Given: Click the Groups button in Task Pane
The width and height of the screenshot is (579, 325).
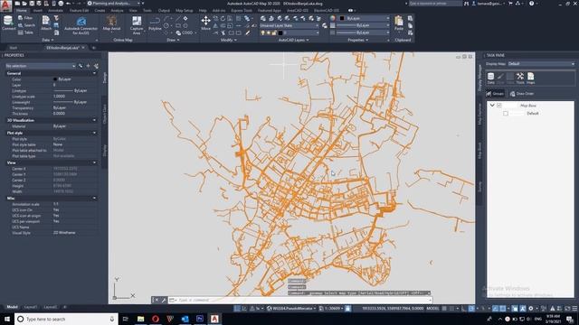Looking at the screenshot, I should 495,94.
